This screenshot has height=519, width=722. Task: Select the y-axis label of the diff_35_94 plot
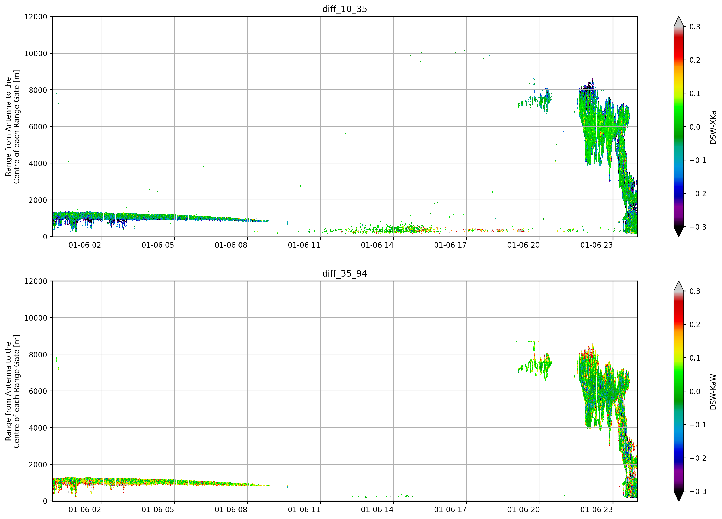(x=12, y=391)
